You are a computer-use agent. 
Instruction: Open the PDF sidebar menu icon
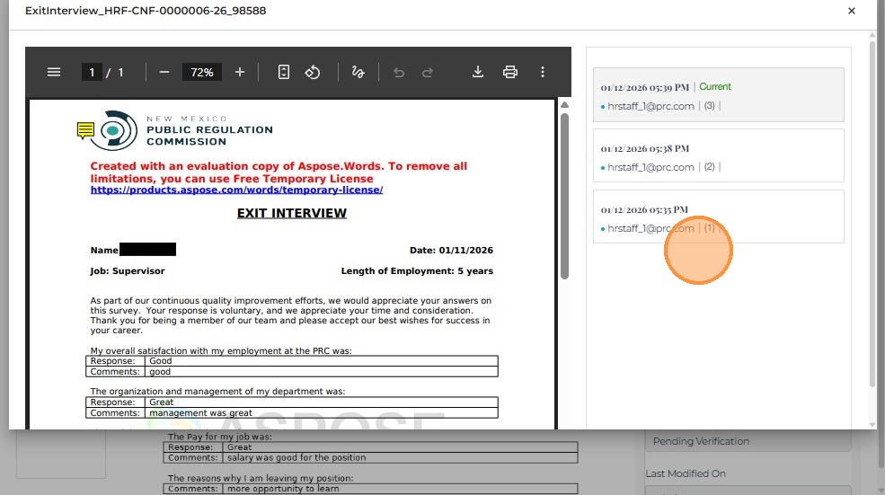point(54,72)
